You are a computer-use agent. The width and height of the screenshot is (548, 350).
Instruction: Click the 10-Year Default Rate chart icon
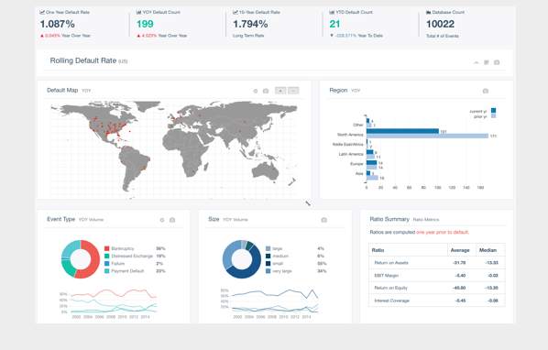tap(236, 12)
